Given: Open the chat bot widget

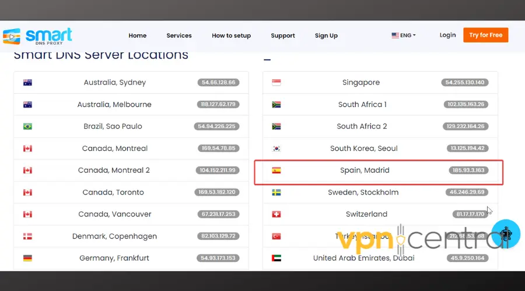Looking at the screenshot, I should coord(506,234).
